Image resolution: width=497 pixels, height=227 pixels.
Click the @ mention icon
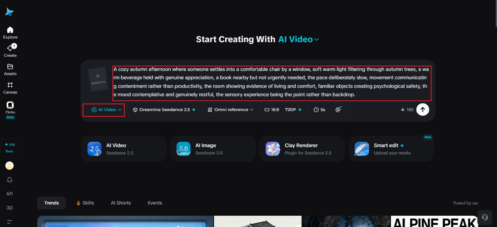click(338, 109)
